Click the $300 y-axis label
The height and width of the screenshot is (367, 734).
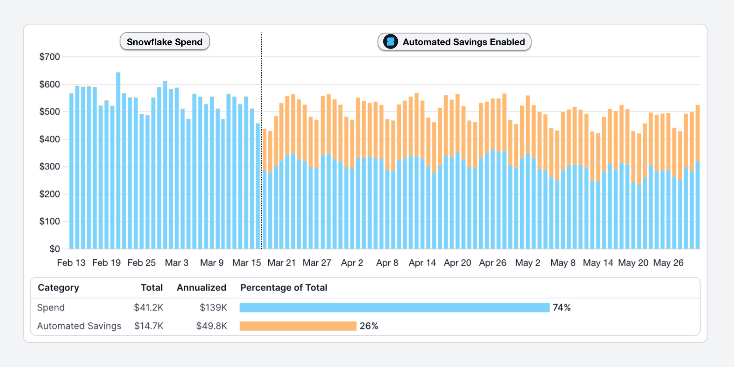(50, 166)
